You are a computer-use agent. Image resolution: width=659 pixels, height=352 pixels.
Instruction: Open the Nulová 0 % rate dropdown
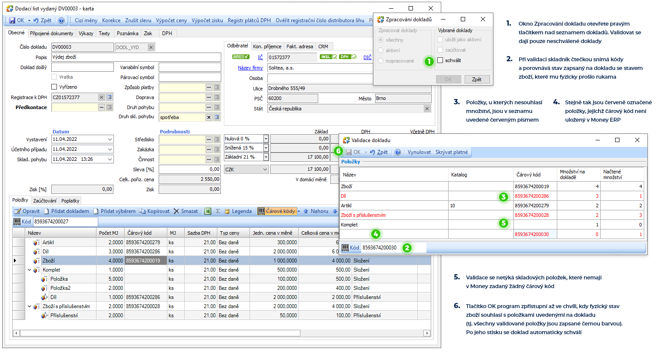[266, 139]
